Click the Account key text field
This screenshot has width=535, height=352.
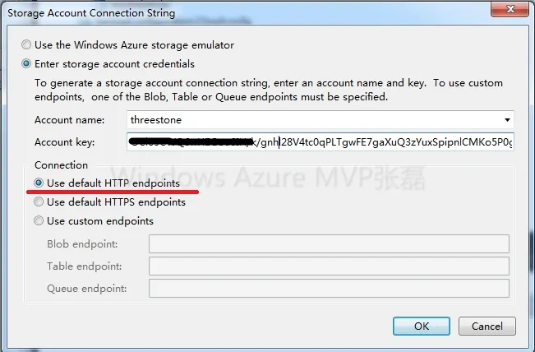[320, 142]
